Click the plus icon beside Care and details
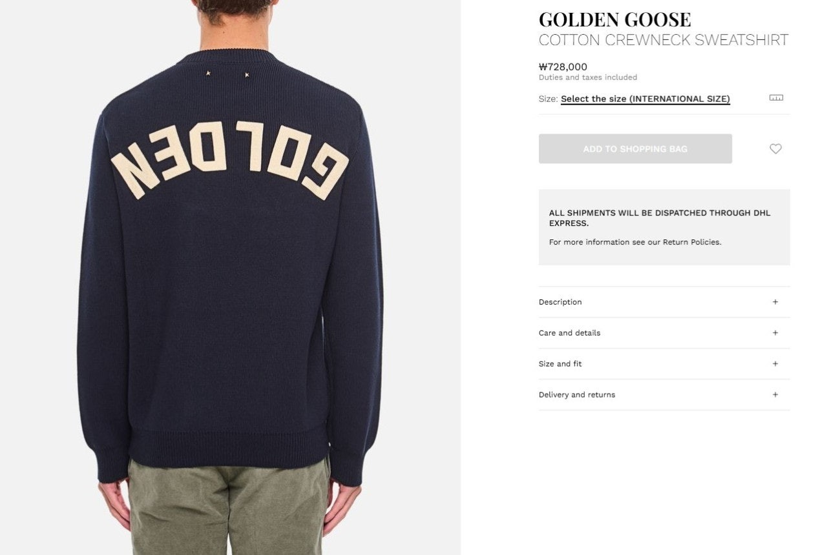 coord(775,333)
